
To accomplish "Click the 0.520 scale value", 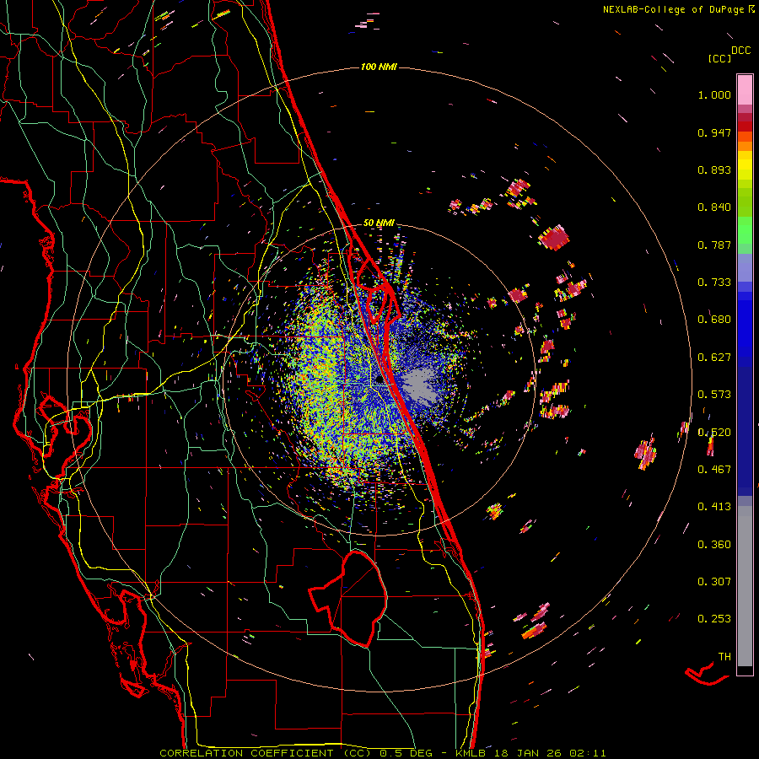I will [714, 433].
